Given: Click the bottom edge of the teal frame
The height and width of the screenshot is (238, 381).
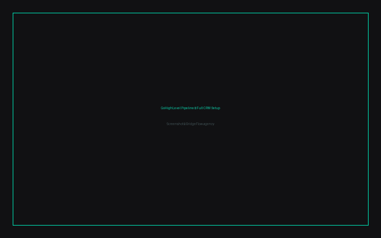Looking at the screenshot, I should pyautogui.click(x=190, y=226).
